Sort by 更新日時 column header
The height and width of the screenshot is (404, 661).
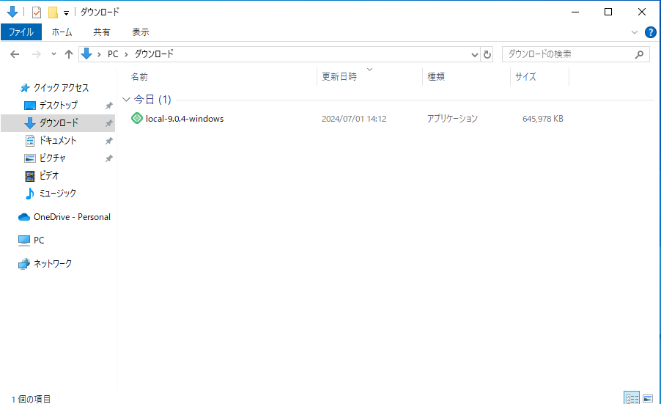339,77
